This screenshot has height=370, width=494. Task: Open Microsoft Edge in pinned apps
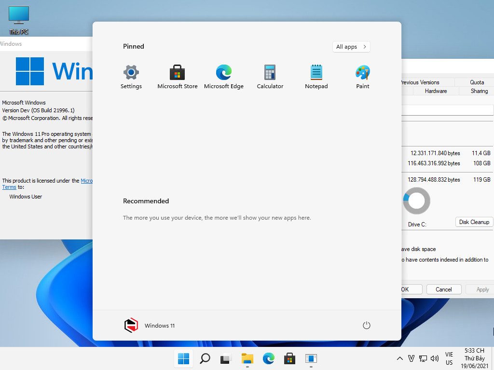pyautogui.click(x=224, y=77)
